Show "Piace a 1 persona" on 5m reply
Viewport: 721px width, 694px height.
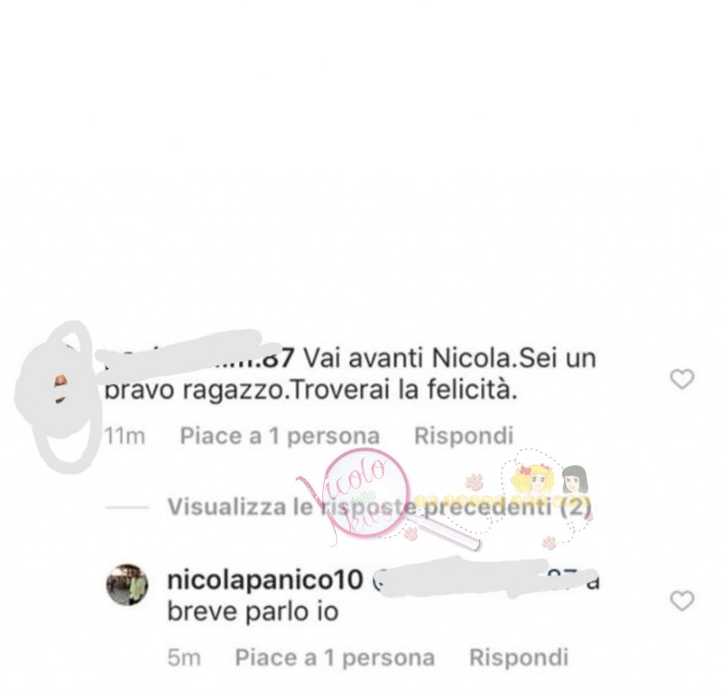[x=334, y=657]
